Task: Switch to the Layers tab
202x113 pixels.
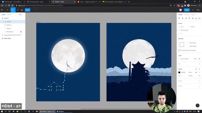Action: click(x=3, y=15)
